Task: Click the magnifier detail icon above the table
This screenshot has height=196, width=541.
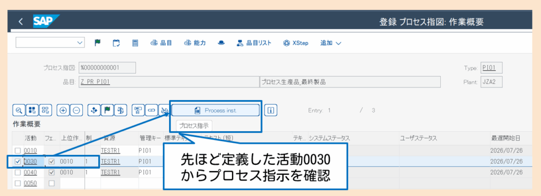Action: [19, 110]
